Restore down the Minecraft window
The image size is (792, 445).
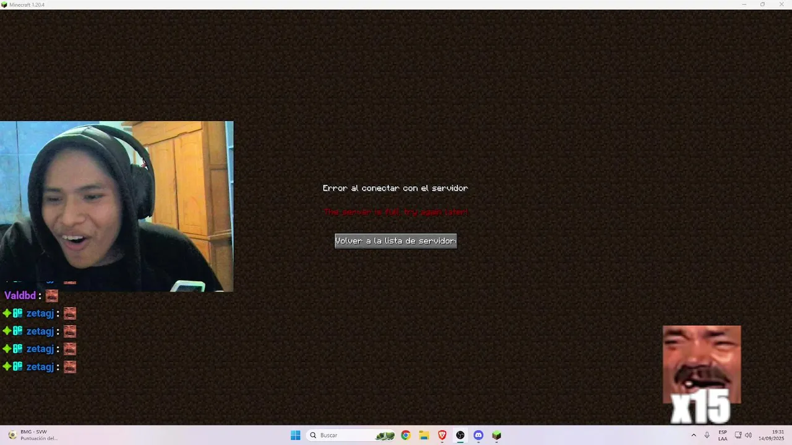(762, 4)
